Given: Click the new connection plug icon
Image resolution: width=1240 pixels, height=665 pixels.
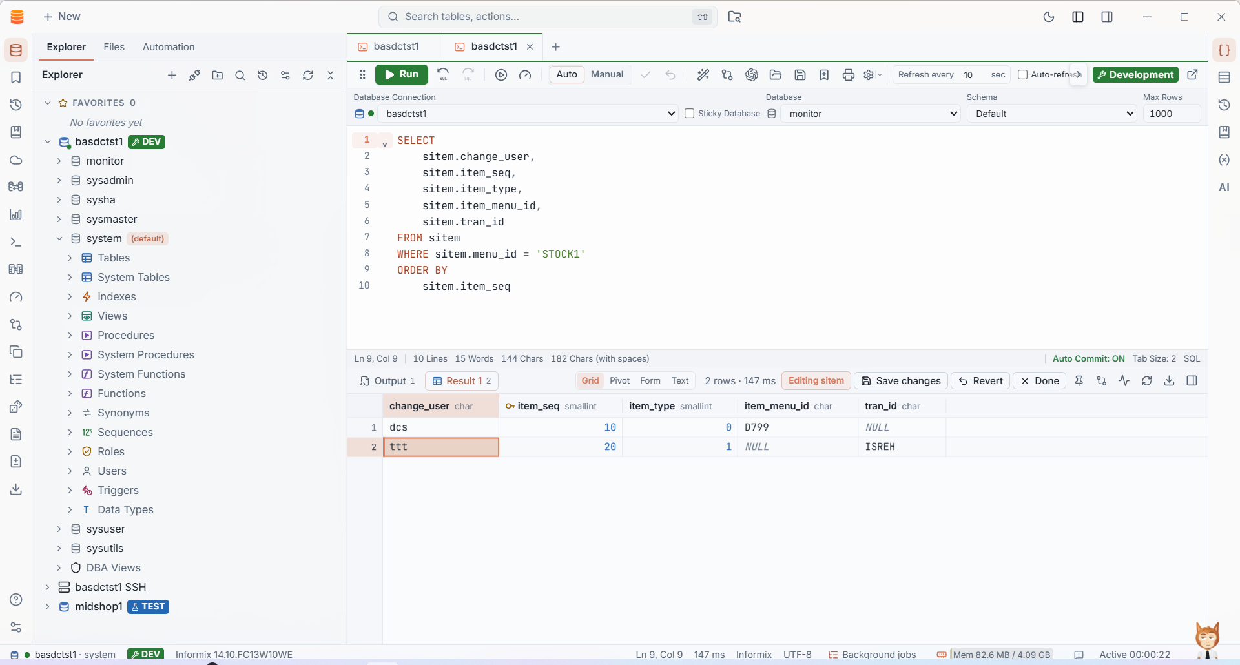Looking at the screenshot, I should 194,76.
